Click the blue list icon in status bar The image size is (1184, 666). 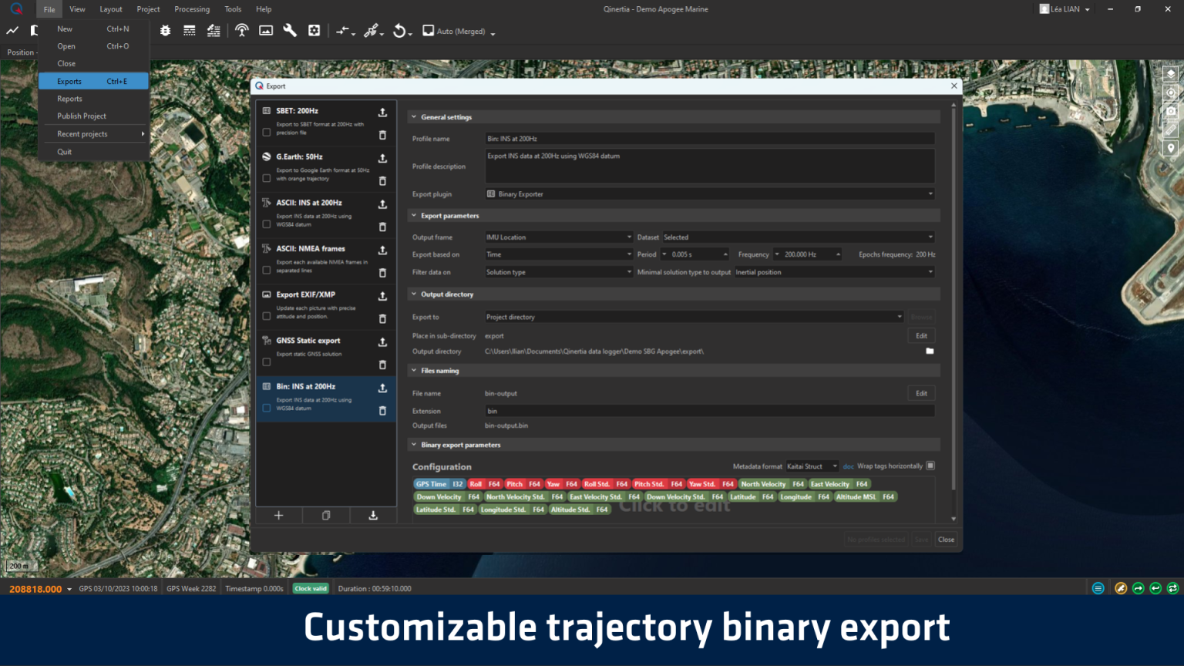click(1098, 588)
